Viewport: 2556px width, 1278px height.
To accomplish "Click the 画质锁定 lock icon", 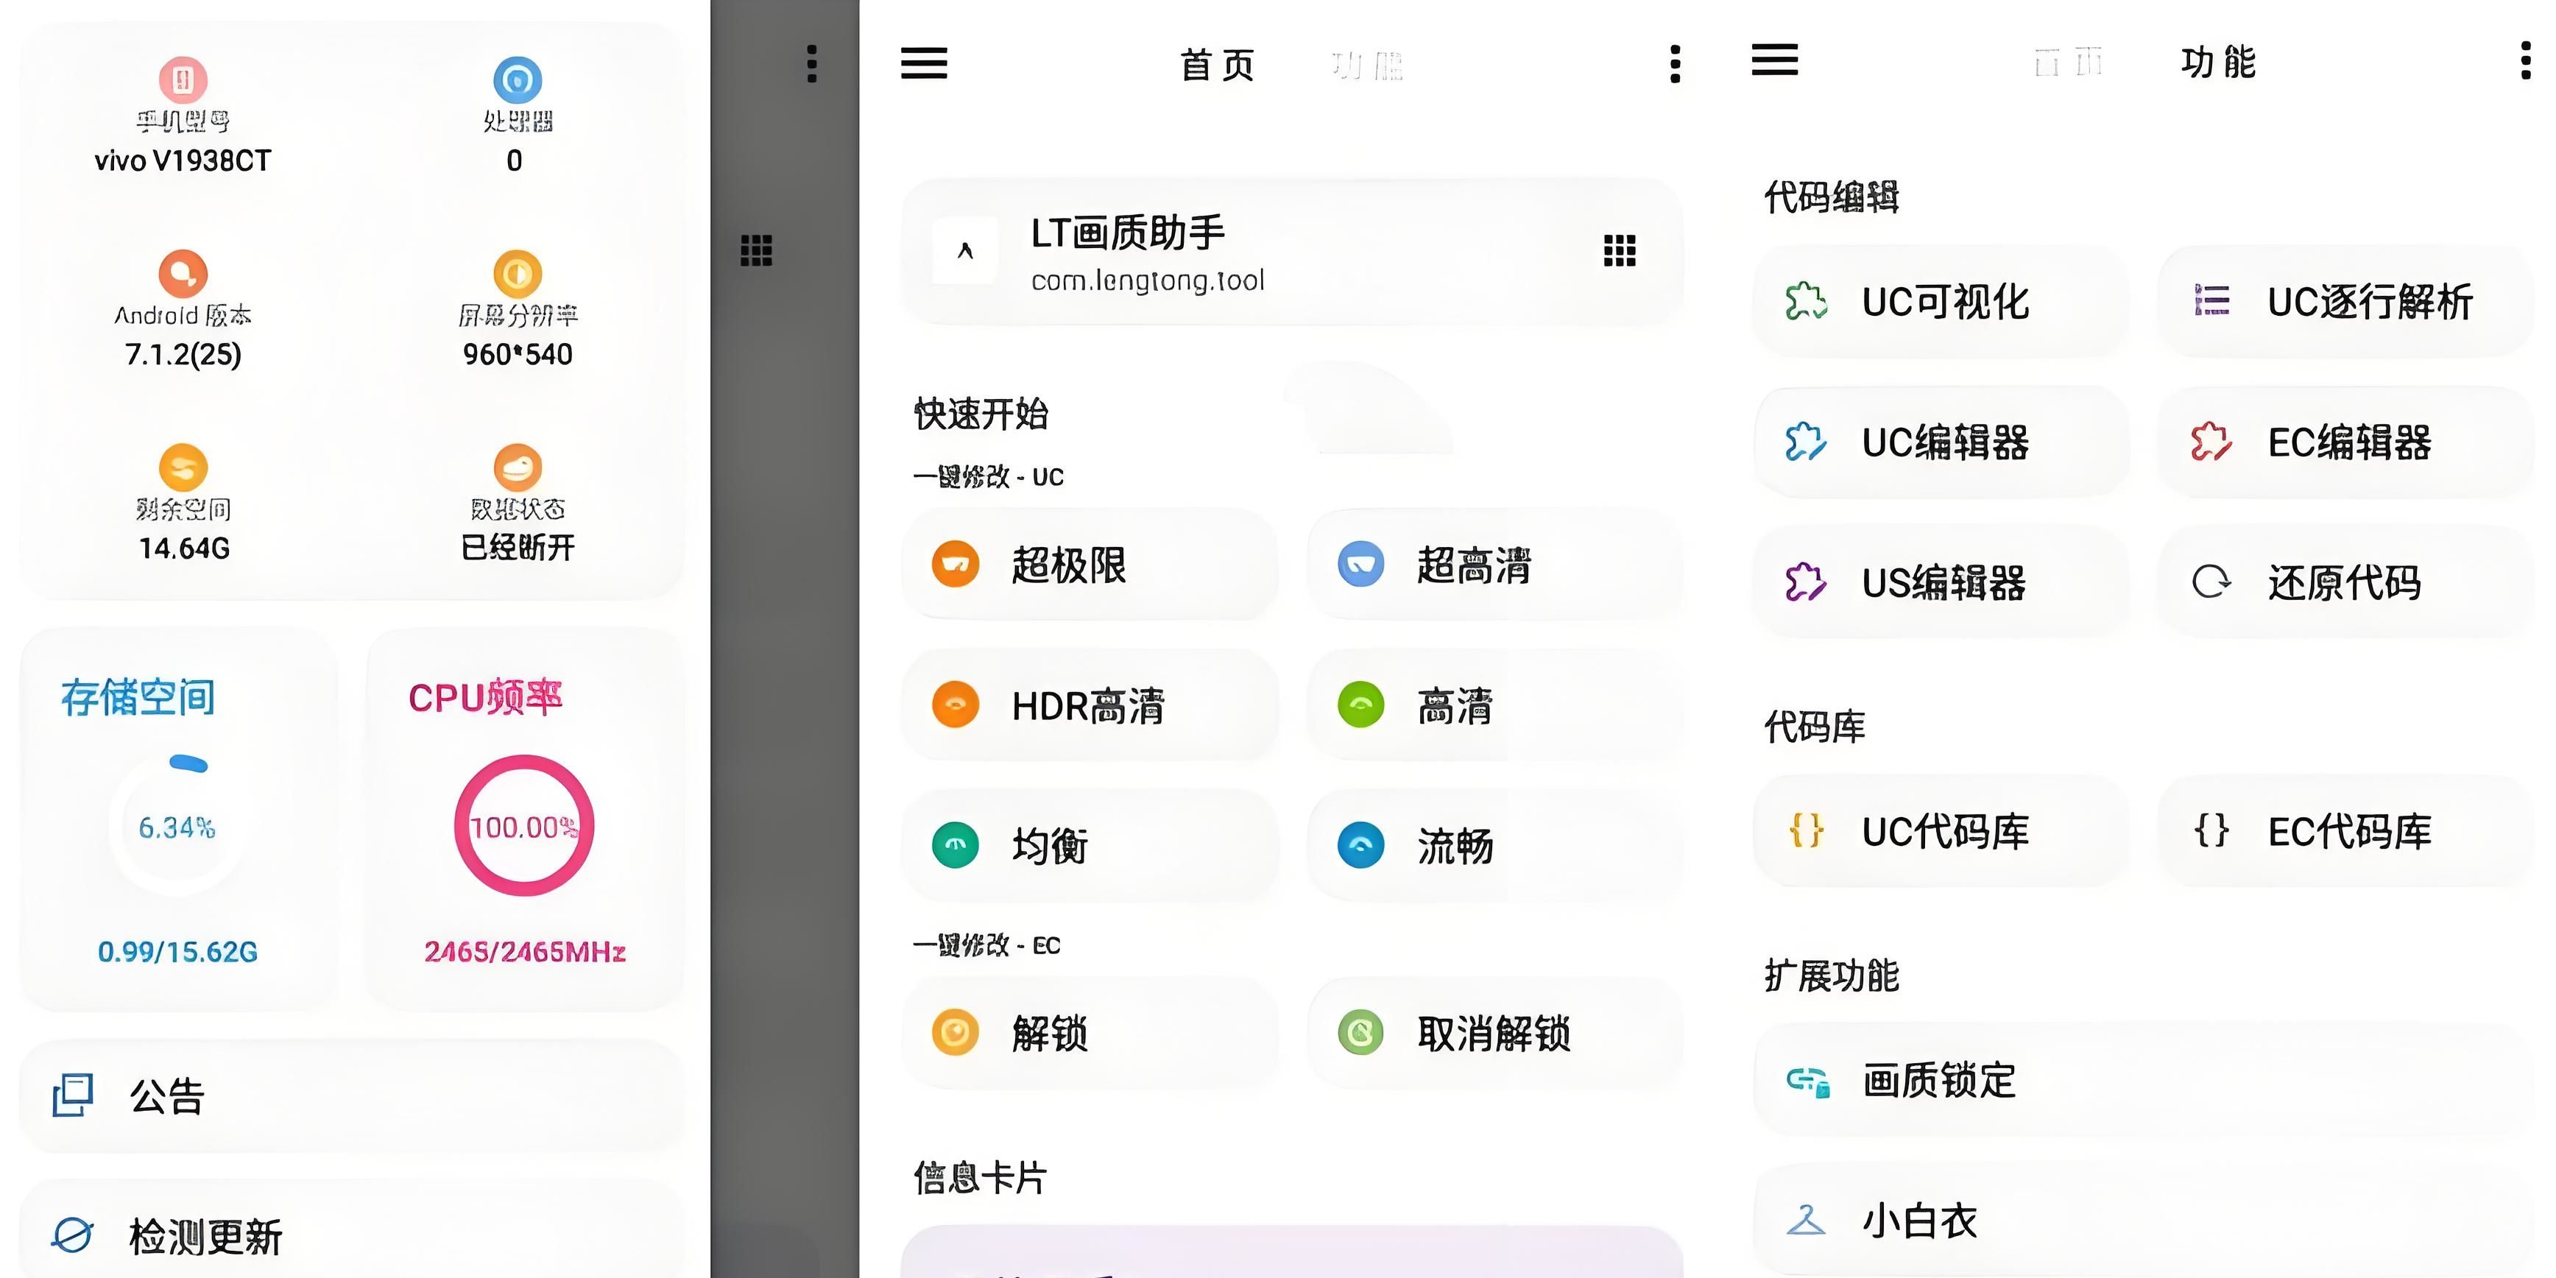I will tap(1808, 1081).
